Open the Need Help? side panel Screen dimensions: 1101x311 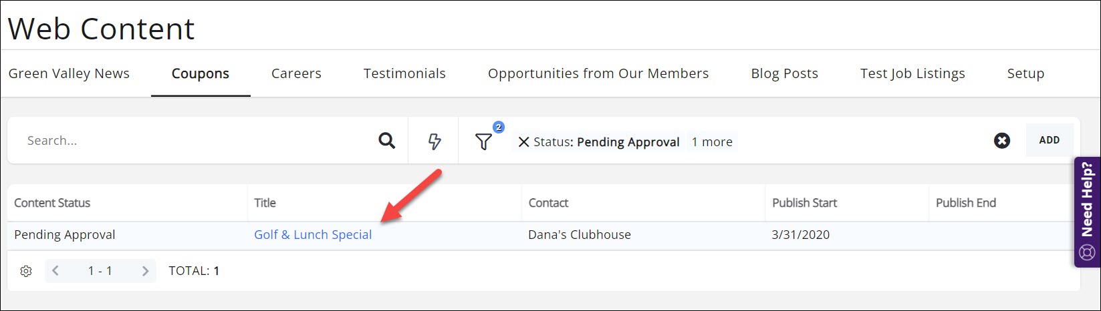(x=1087, y=212)
